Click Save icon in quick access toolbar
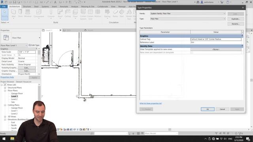Image resolution: width=253 pixels, height=142 pixels. (15, 2)
